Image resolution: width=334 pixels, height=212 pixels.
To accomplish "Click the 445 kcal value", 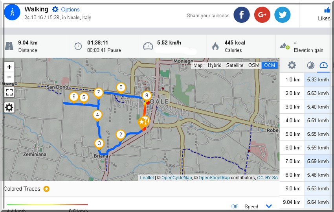I will (235, 42).
